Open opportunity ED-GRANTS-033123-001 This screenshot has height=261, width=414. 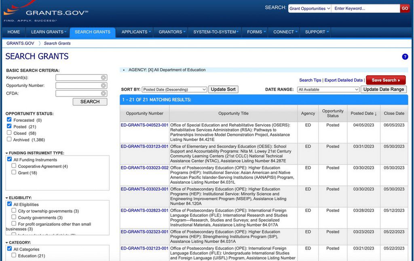[x=144, y=146]
